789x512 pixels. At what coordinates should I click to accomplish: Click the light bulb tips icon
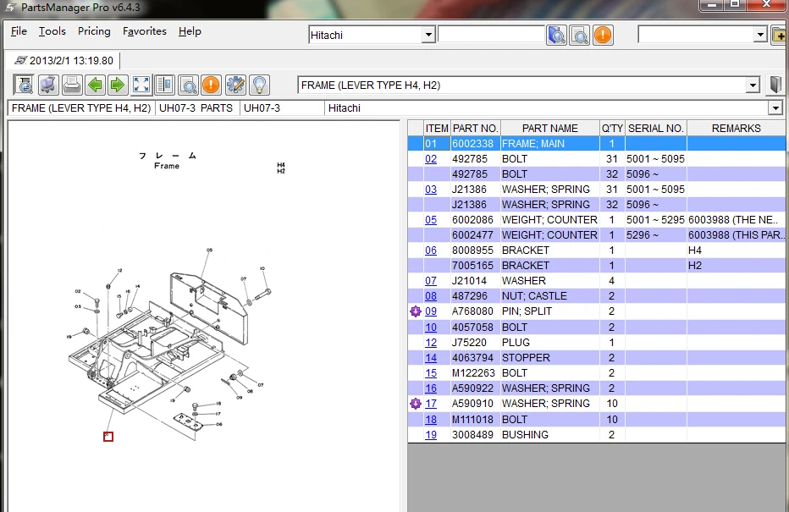point(259,85)
